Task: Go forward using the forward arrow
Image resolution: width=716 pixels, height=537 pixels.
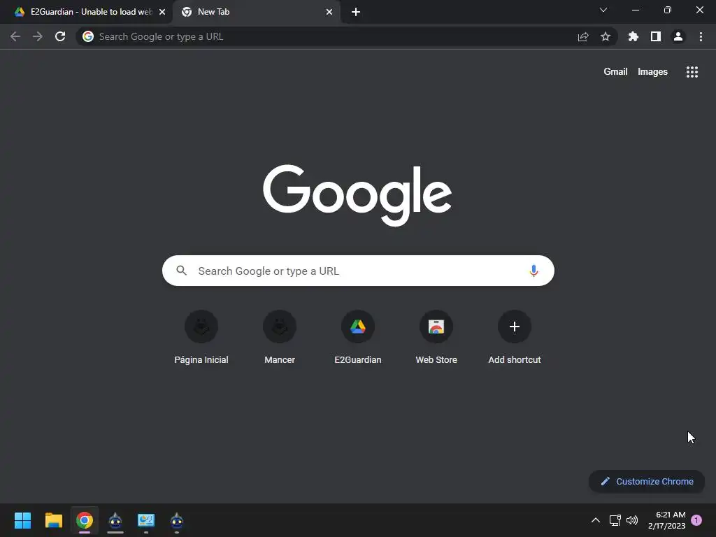Action: [x=38, y=36]
